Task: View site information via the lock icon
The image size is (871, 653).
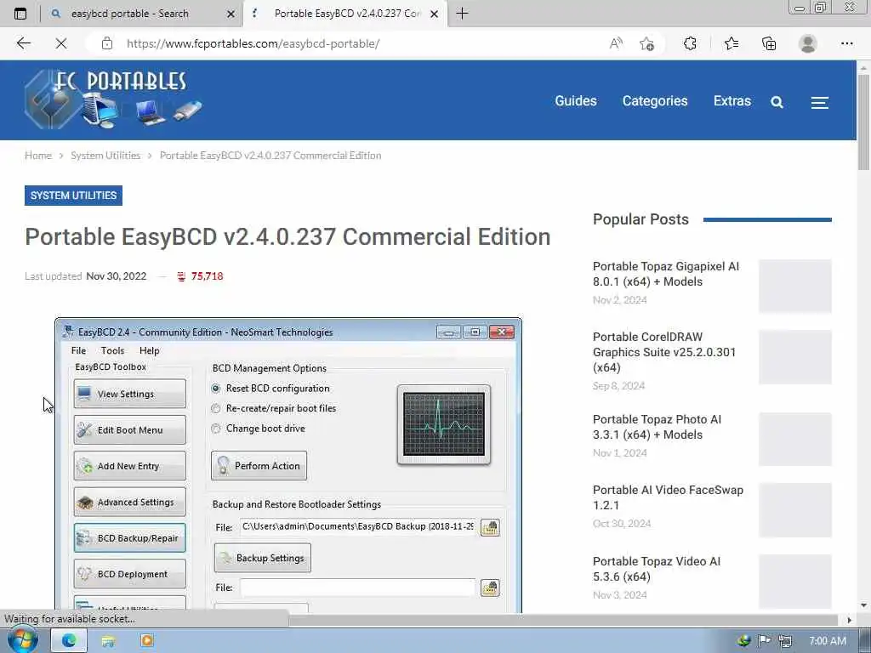Action: click(x=107, y=43)
